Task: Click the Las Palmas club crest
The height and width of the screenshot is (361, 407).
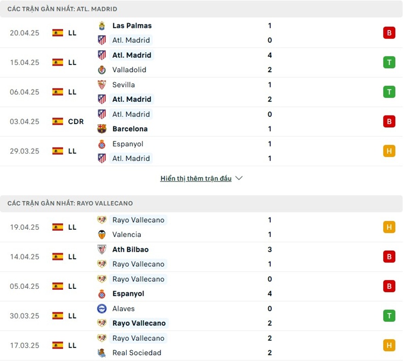Action: point(102,25)
